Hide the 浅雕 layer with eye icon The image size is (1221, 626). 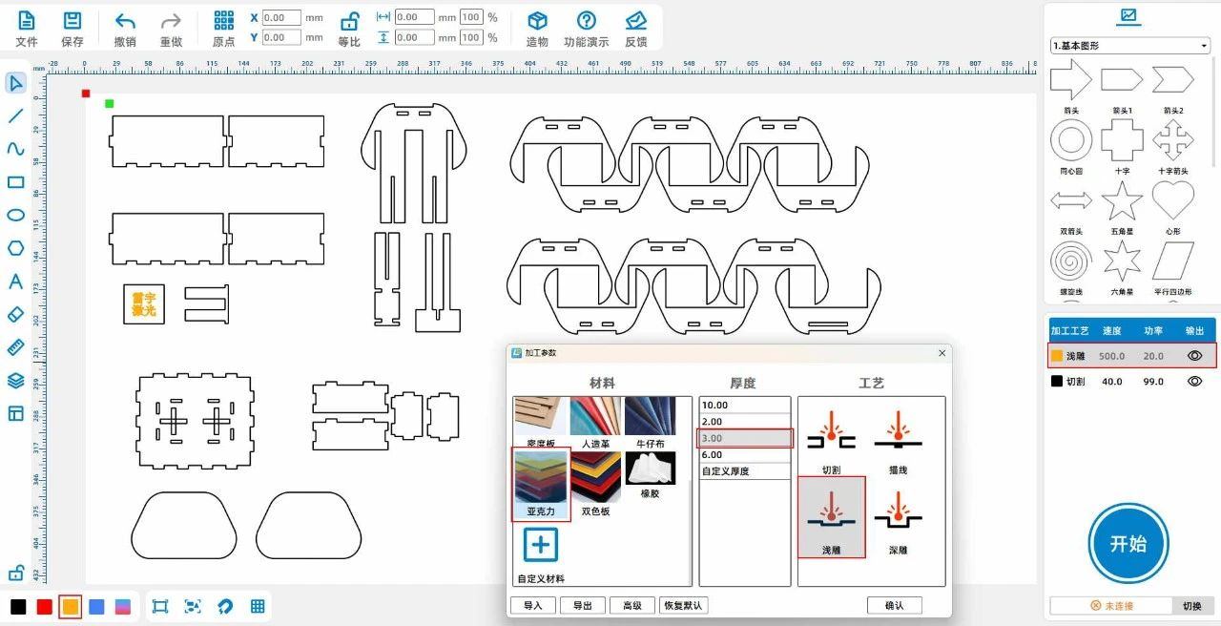click(x=1193, y=356)
